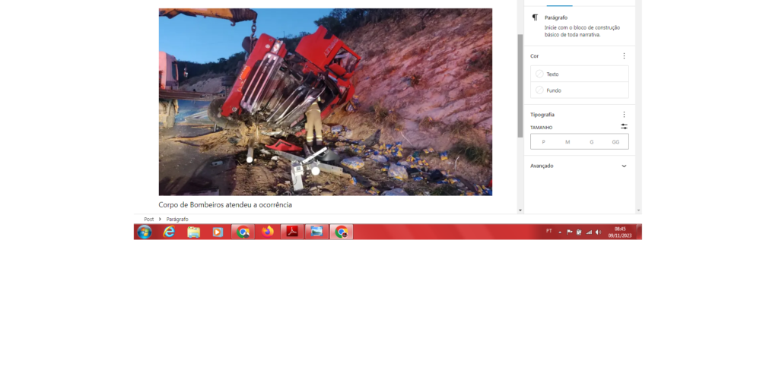Click the Windows Start button
Screen dimensions: 779x370
[144, 232]
